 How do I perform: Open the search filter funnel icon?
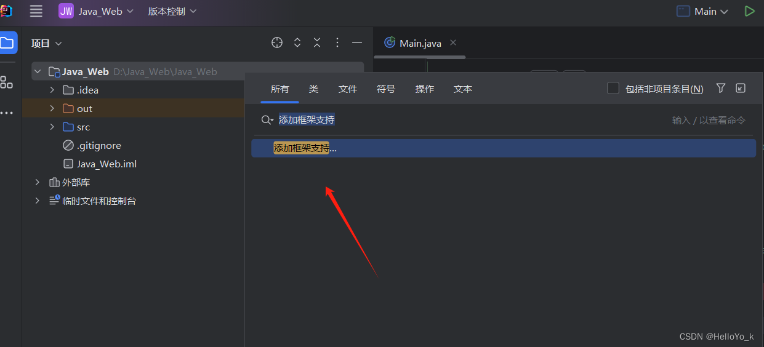click(x=721, y=88)
